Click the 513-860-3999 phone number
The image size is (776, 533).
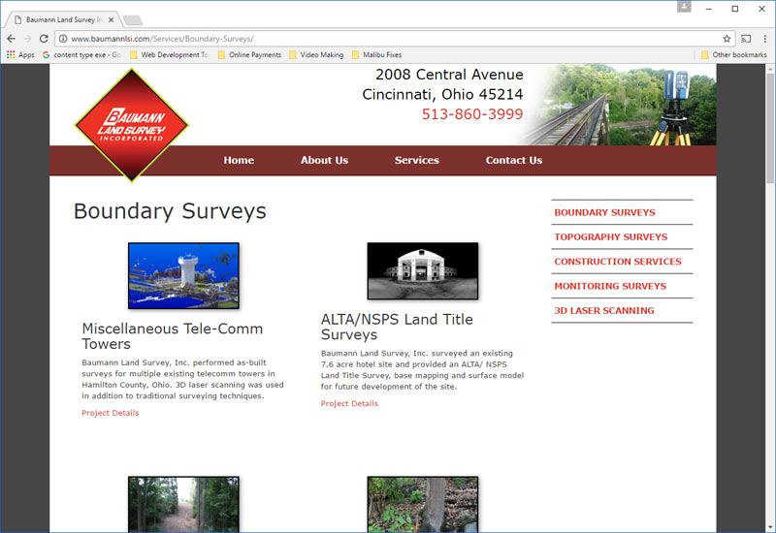472,114
